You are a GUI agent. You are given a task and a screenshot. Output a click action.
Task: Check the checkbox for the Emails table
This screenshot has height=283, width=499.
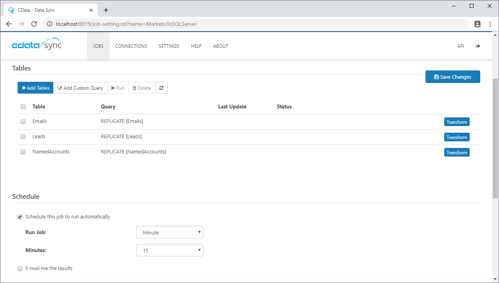23,121
